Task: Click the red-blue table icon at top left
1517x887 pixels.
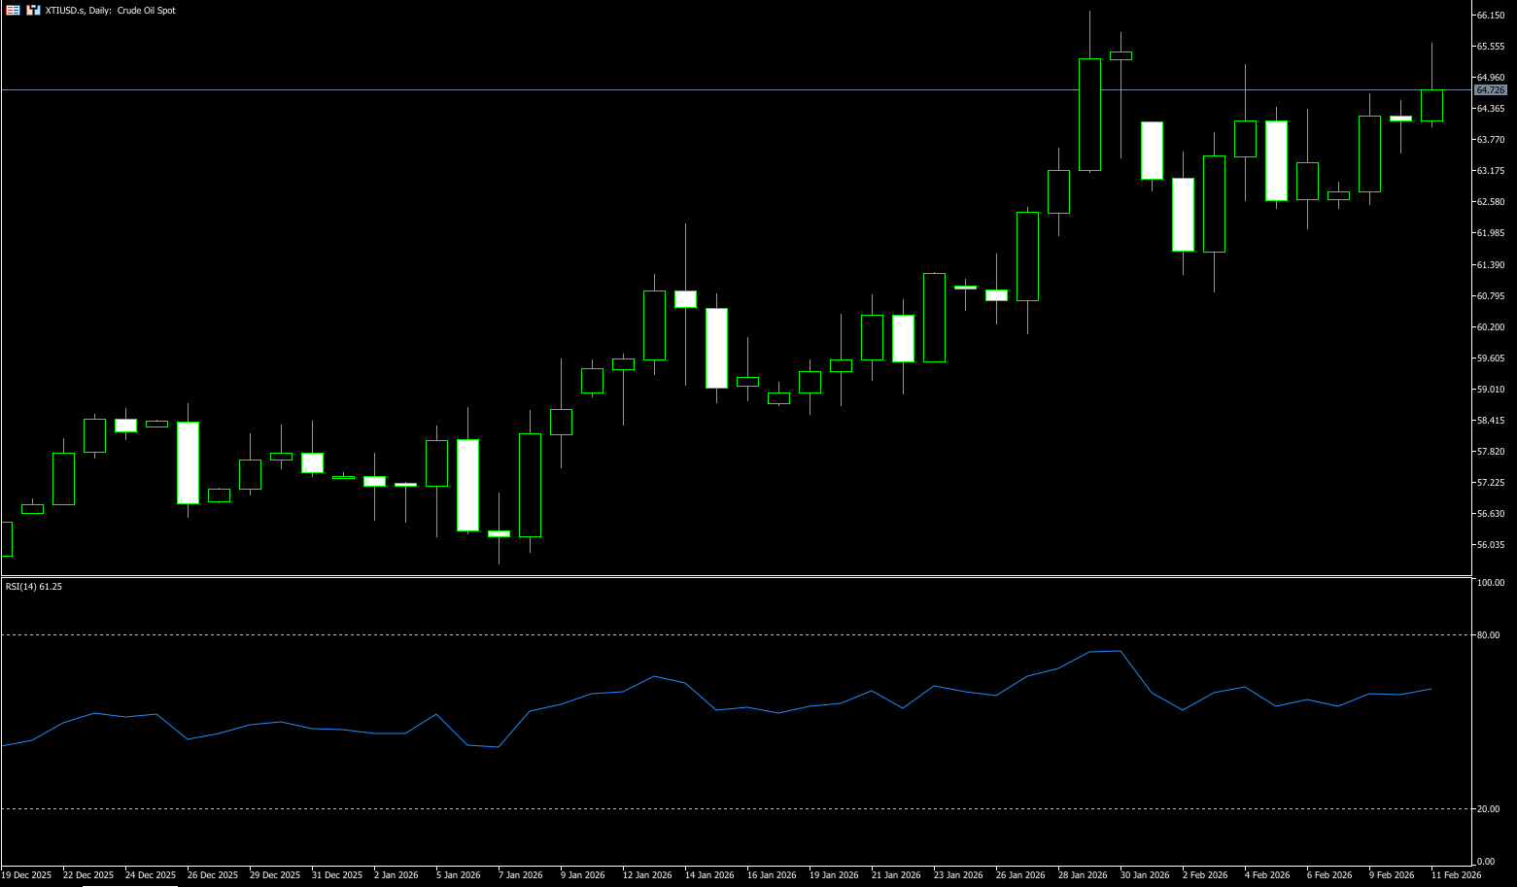Action: pyautogui.click(x=13, y=10)
